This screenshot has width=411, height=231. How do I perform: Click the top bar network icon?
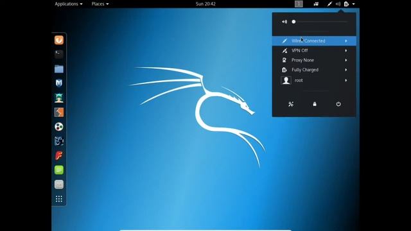point(329,4)
